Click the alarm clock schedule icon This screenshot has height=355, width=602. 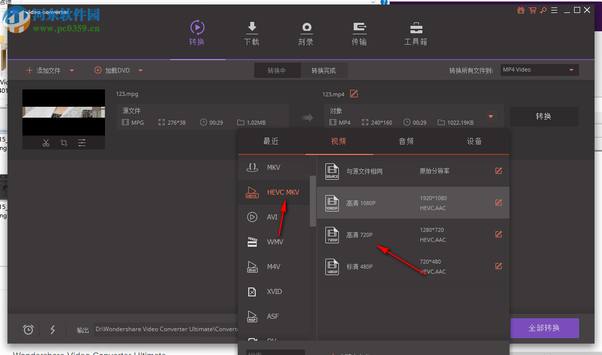28,329
